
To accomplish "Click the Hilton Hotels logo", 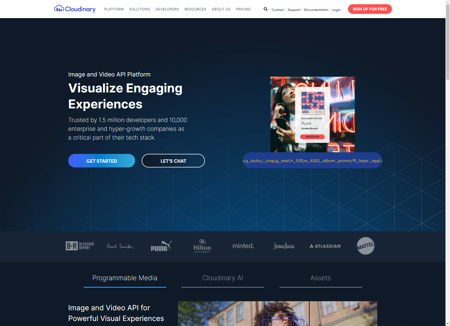I will coord(202,246).
